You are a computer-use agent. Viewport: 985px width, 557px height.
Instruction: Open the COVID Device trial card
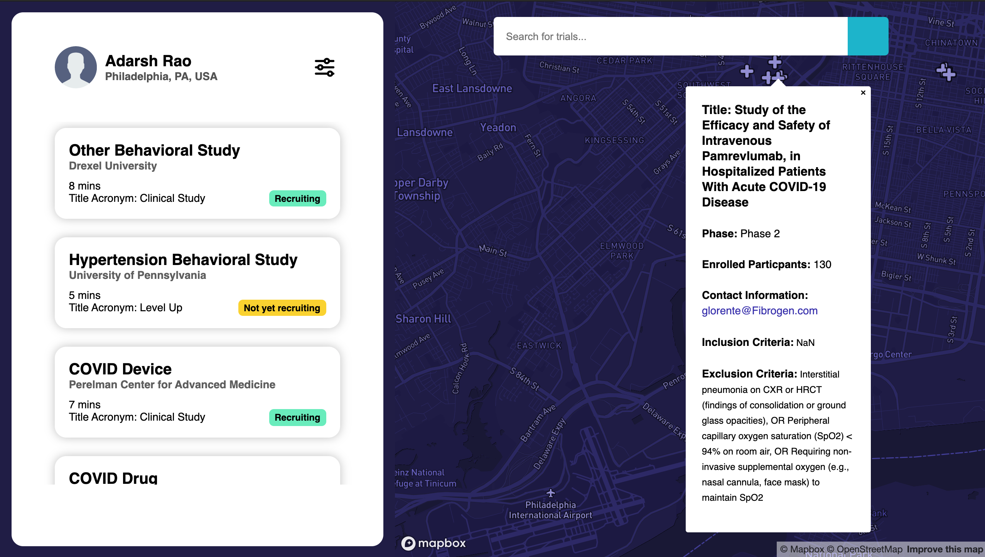click(197, 392)
